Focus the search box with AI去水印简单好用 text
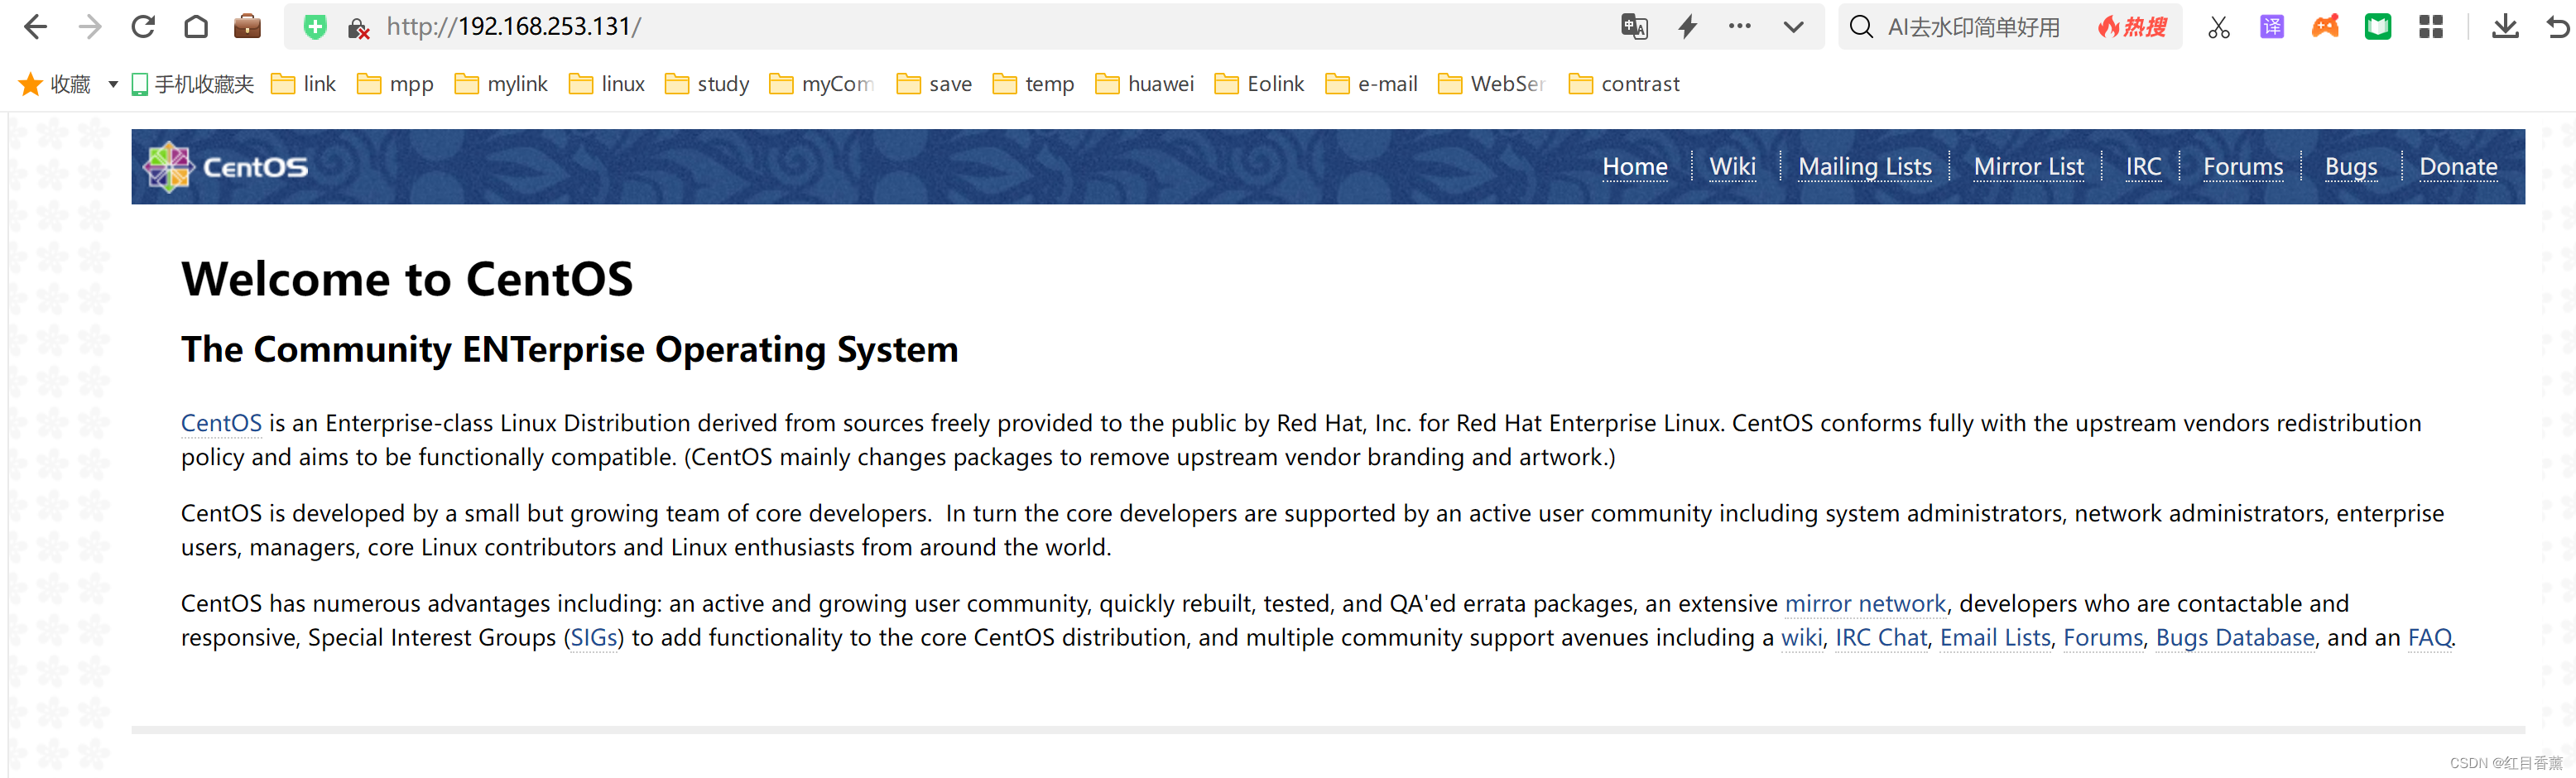This screenshot has height=778, width=2576. point(1973,27)
